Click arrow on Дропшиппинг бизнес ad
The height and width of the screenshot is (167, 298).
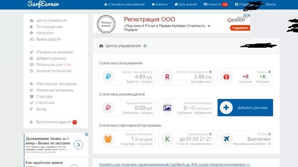click(x=78, y=145)
